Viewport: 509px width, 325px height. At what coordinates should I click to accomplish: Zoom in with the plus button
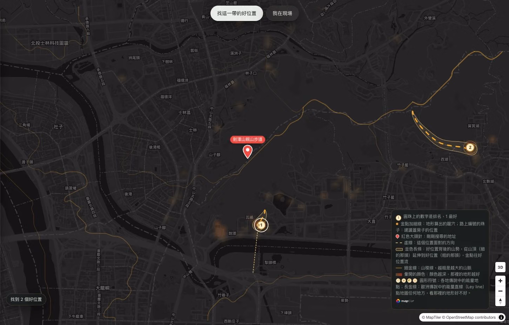pyautogui.click(x=500, y=281)
